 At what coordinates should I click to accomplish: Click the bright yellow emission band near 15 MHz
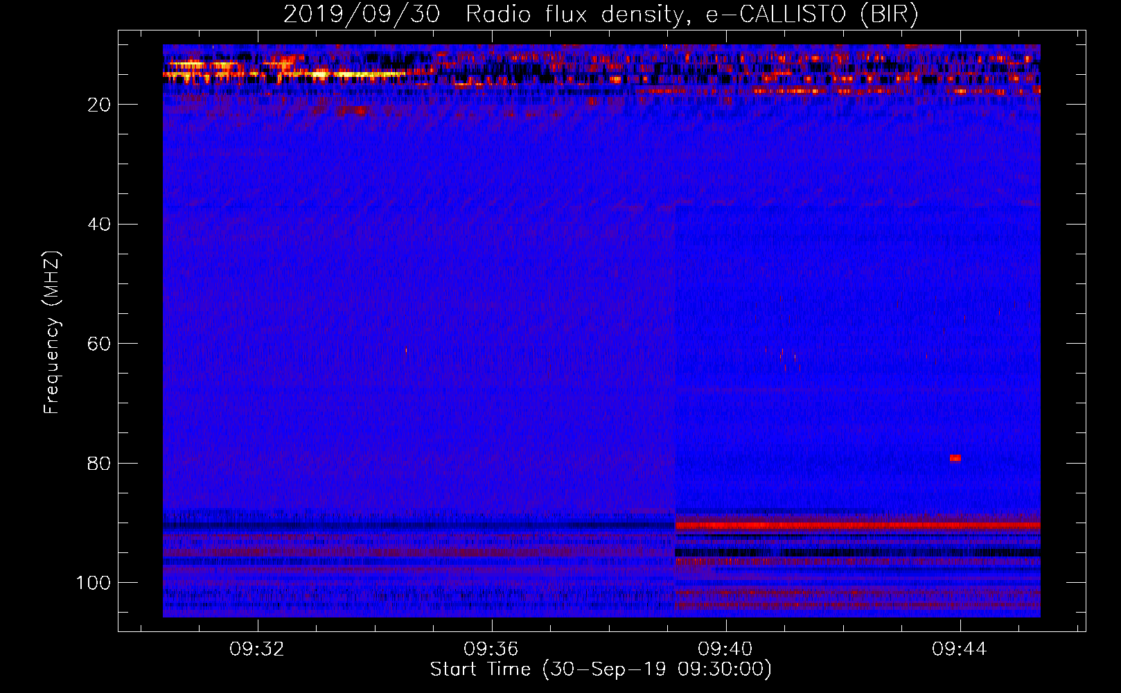[x=284, y=73]
